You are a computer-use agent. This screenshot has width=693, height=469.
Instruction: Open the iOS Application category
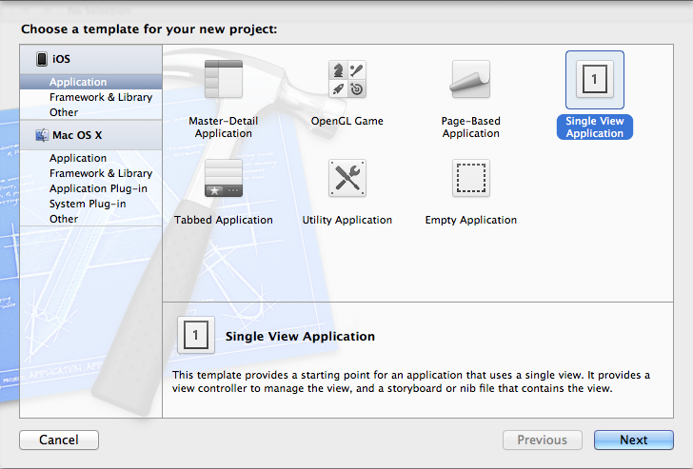pos(78,83)
